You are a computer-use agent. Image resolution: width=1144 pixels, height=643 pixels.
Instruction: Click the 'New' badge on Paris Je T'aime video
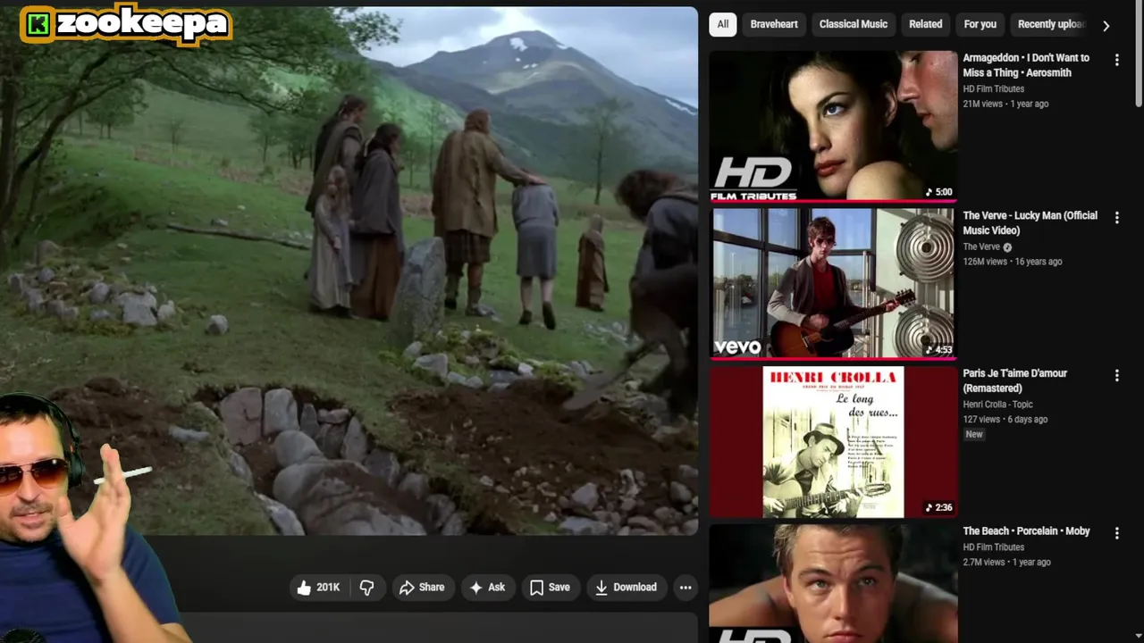[973, 434]
